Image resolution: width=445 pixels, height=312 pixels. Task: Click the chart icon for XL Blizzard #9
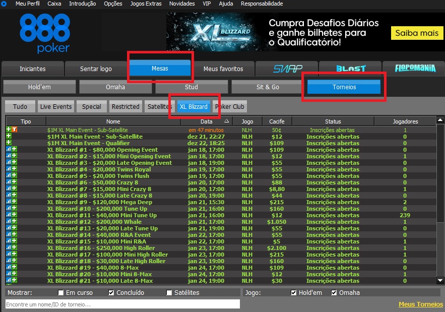coord(9,202)
